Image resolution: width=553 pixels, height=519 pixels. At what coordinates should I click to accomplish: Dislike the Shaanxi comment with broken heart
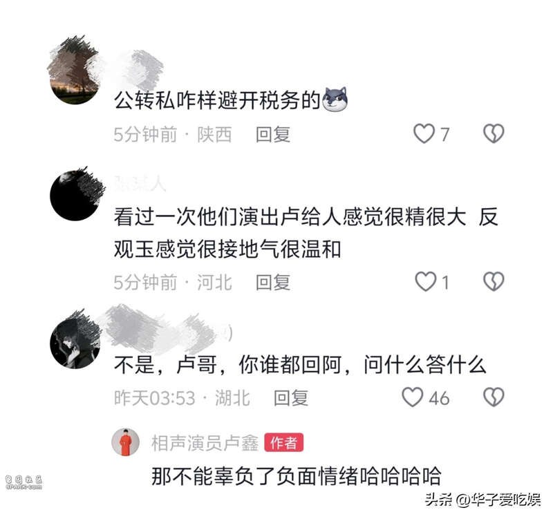click(x=494, y=133)
